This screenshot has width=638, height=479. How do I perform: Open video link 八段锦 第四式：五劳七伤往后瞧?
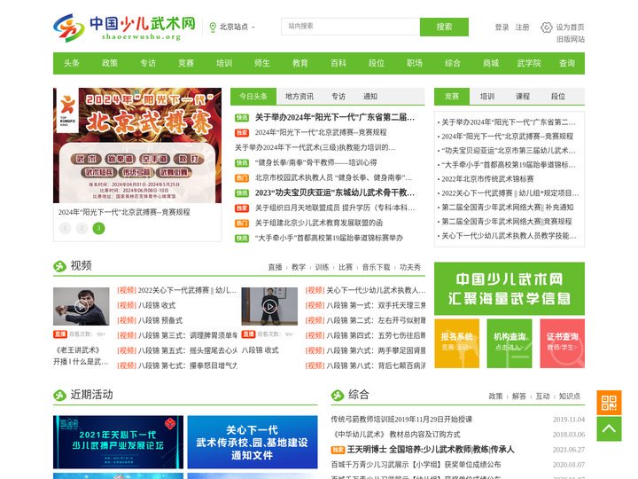pos(376,335)
